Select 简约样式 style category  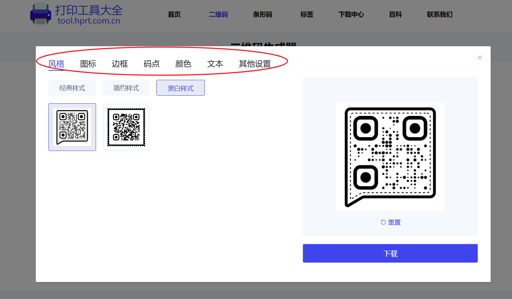pos(126,88)
